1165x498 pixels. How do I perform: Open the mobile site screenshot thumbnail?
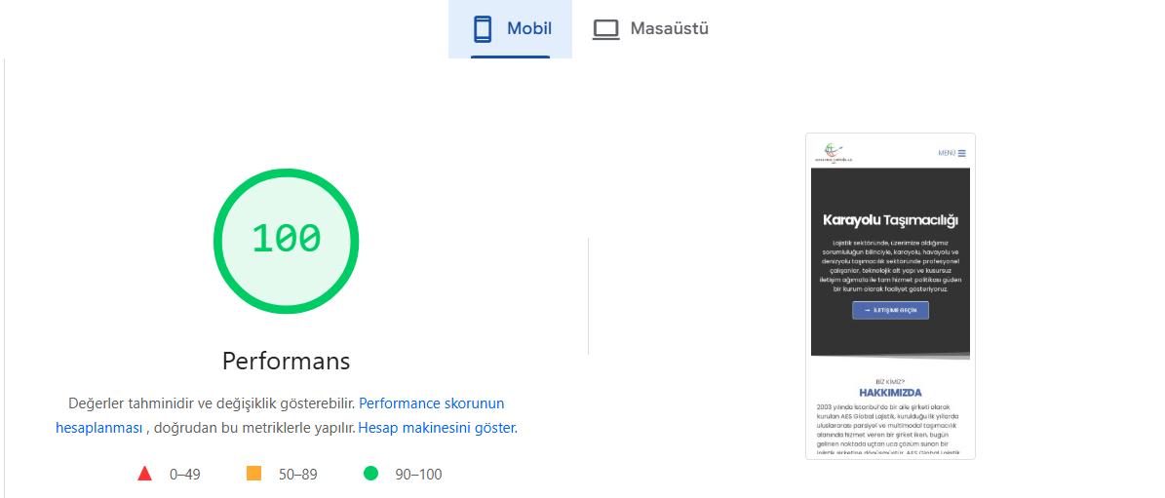click(890, 296)
